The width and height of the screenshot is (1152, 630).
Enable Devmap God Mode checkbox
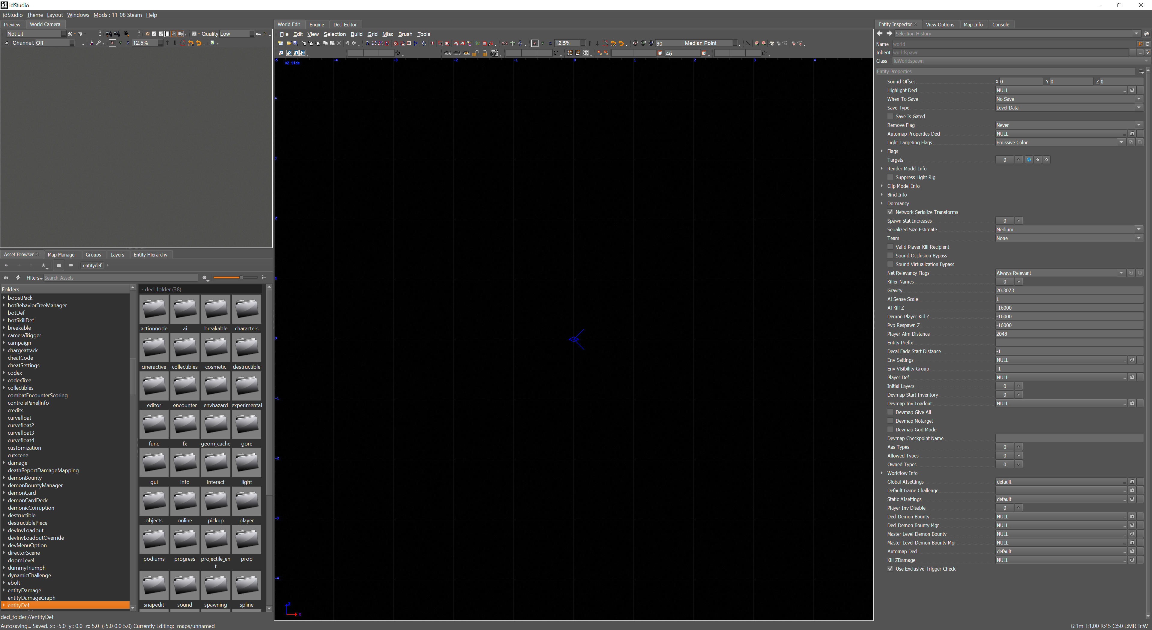pyautogui.click(x=890, y=429)
